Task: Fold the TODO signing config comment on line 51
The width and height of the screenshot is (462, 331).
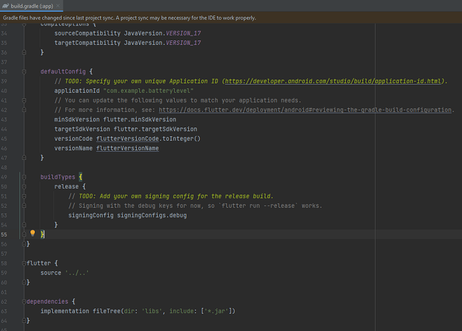Action: tap(24, 196)
